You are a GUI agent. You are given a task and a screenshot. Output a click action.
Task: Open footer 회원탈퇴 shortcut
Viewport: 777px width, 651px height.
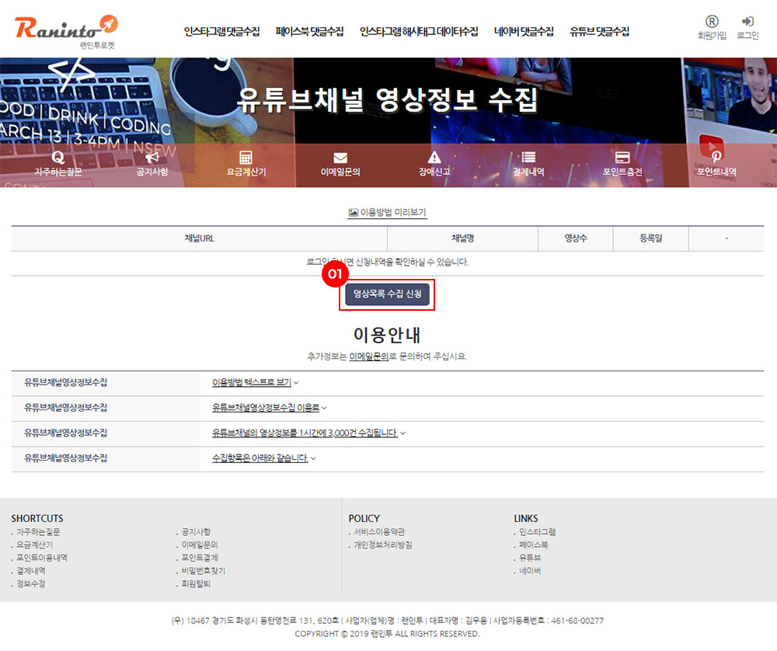pos(196,584)
